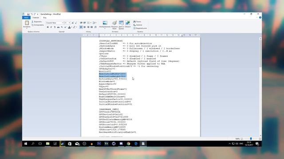This screenshot has height=159, width=284.
Task: Open Microsoft Edge from the taskbar
Action: pos(136,144)
